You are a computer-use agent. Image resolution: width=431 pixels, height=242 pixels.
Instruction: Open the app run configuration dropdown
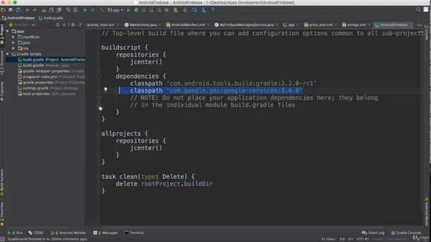pos(115,10)
